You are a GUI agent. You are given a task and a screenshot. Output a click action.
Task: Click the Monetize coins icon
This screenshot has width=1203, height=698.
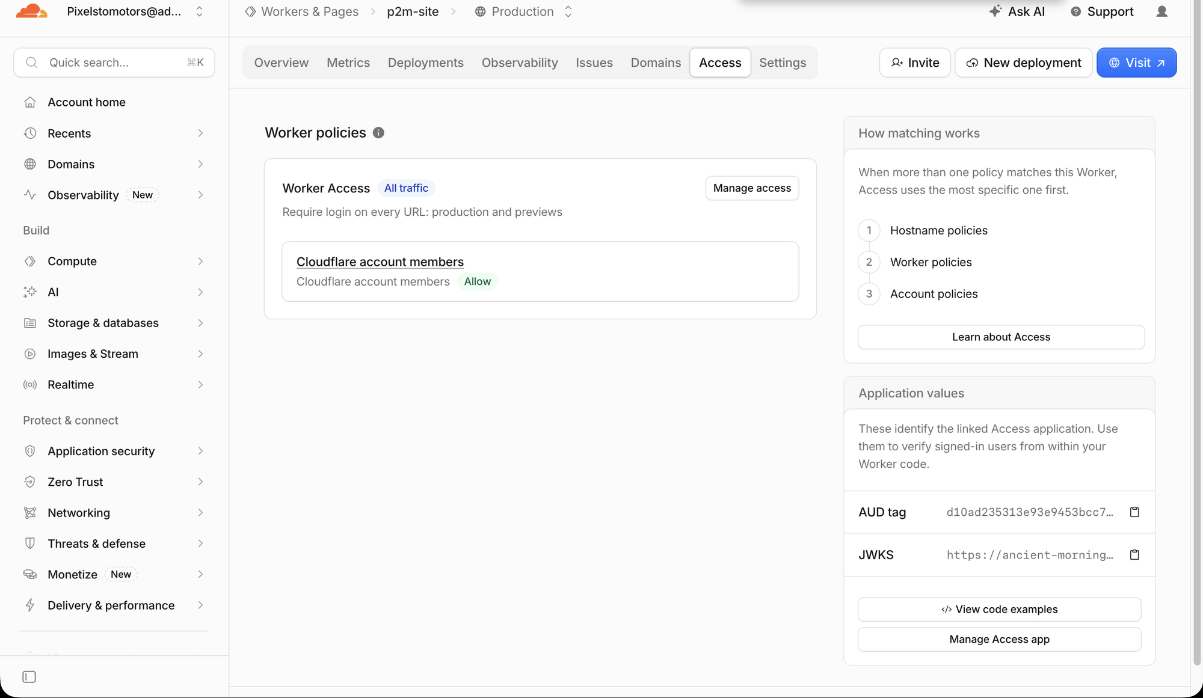coord(30,575)
